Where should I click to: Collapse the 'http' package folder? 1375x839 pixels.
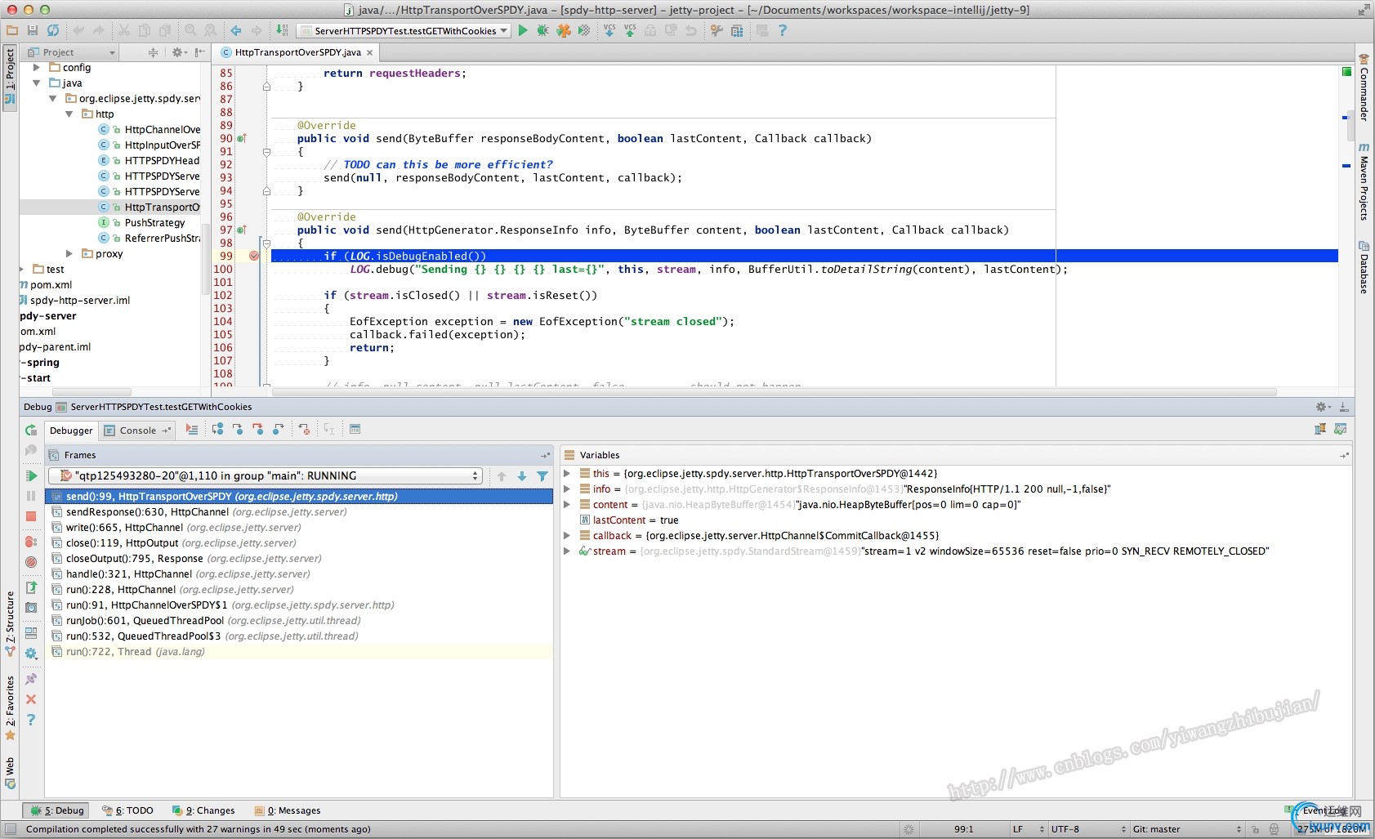69,114
